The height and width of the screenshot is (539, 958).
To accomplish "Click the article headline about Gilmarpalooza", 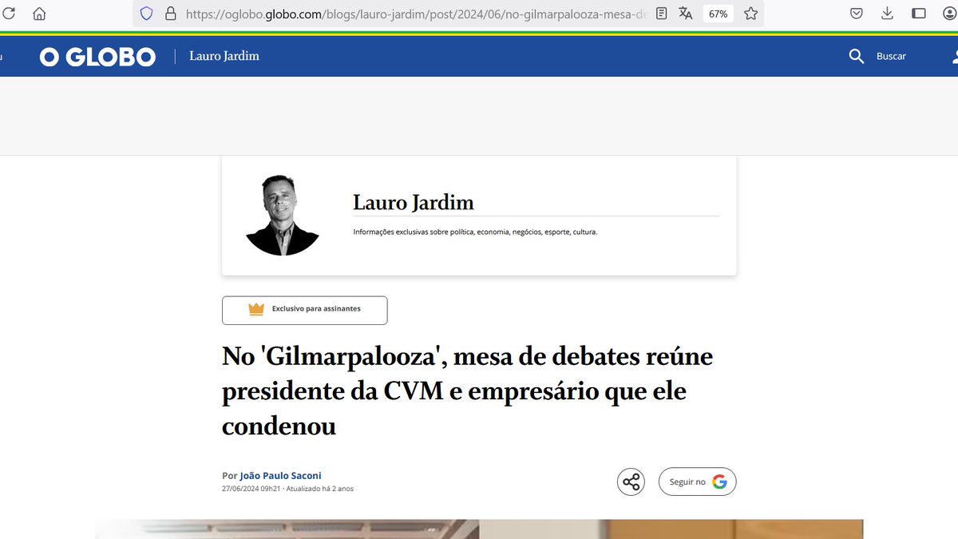I will pos(467,391).
